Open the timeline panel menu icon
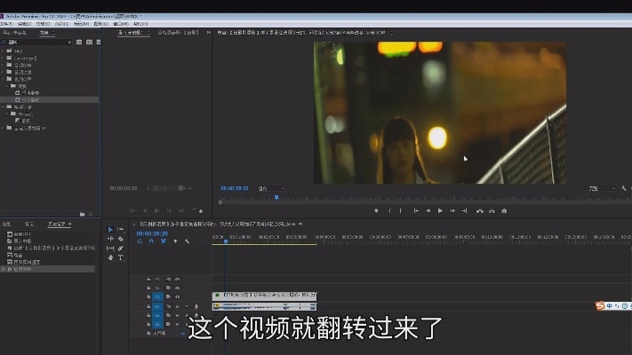This screenshot has width=632, height=355. 300,224
